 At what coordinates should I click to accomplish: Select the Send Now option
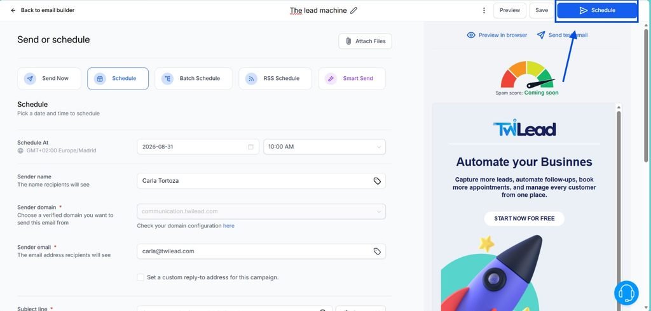click(49, 78)
